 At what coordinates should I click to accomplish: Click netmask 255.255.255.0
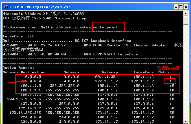(x=65, y=86)
